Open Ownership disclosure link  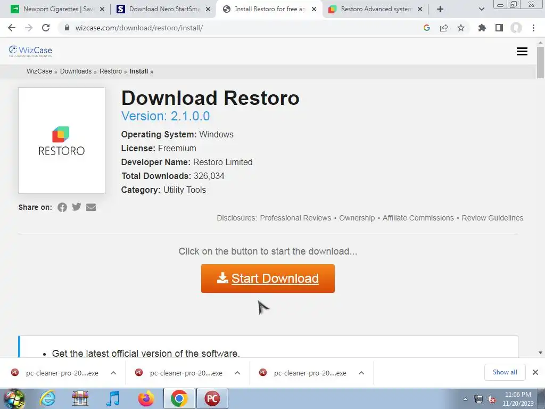[x=357, y=218]
